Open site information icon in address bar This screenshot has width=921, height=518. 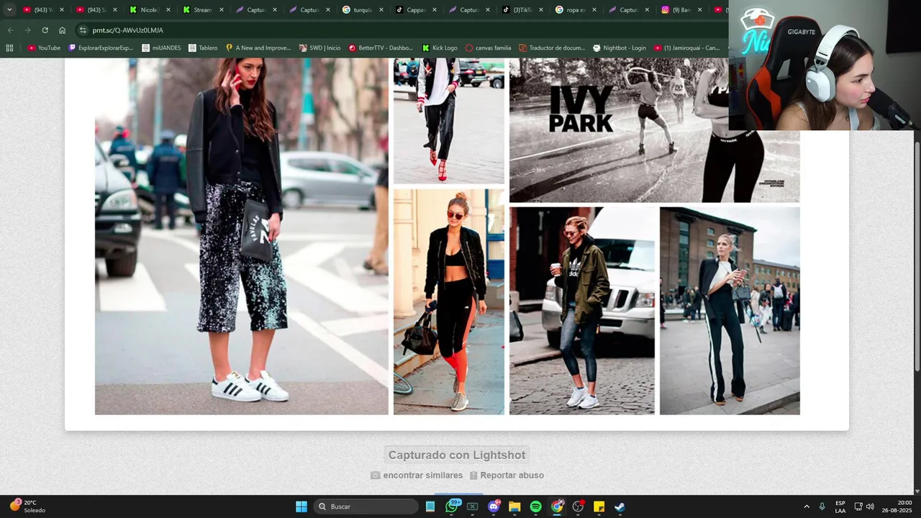click(x=83, y=30)
